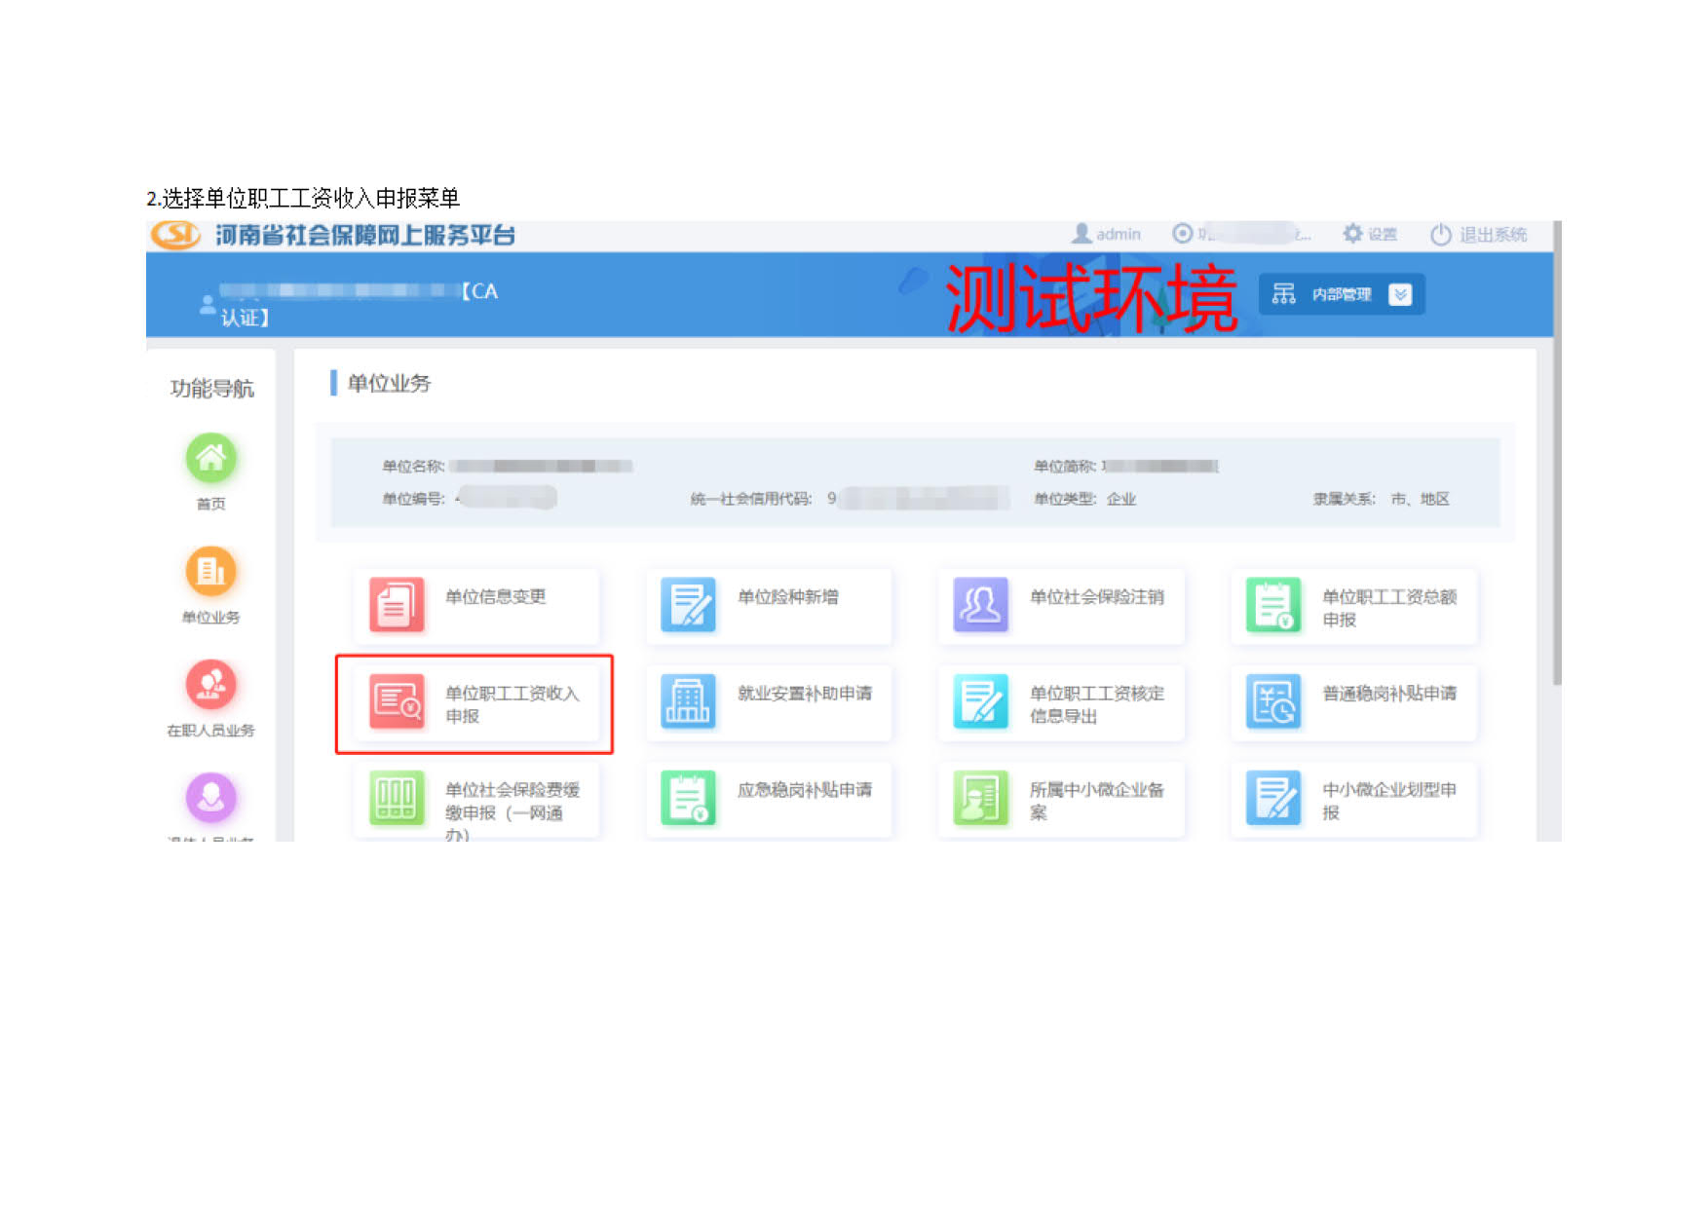Click the 隶属关系 市、地区 value

click(x=1421, y=499)
